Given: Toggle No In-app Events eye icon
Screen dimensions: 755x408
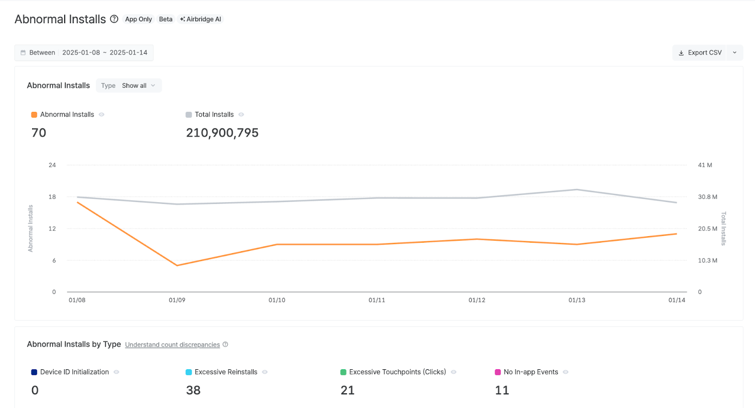Looking at the screenshot, I should coord(565,372).
